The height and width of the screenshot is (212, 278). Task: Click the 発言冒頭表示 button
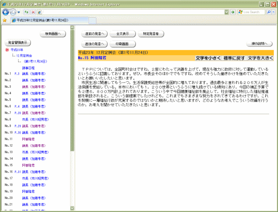click(18, 43)
